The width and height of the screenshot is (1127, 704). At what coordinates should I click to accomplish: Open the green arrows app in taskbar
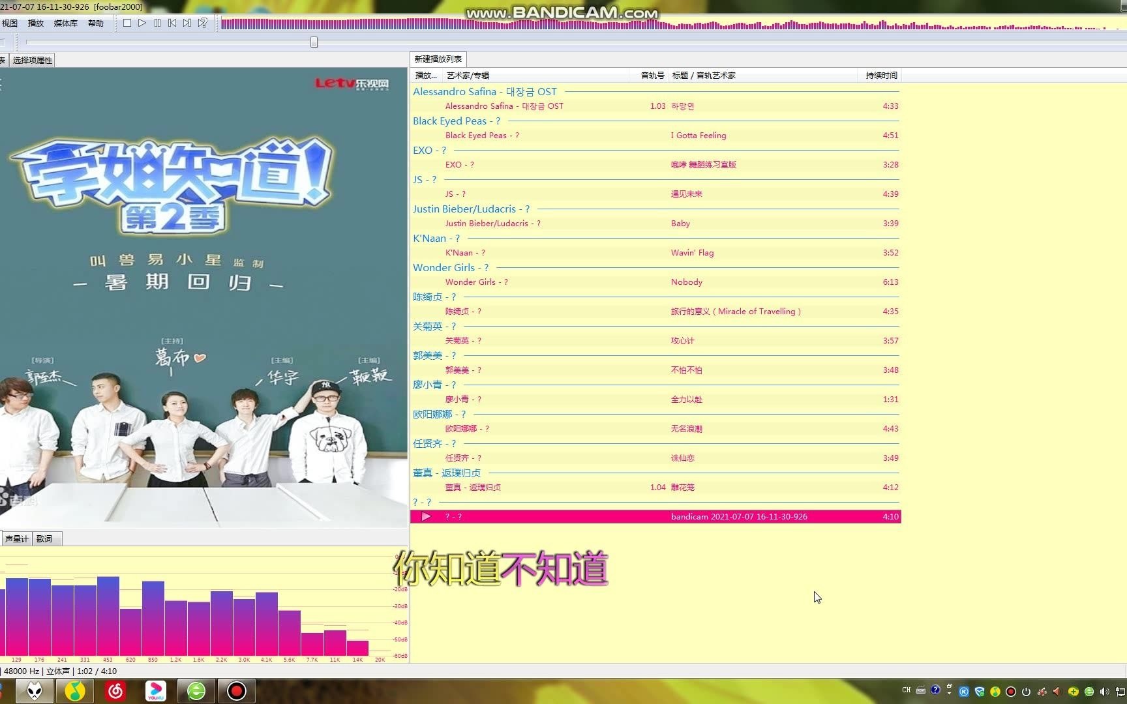pos(196,691)
